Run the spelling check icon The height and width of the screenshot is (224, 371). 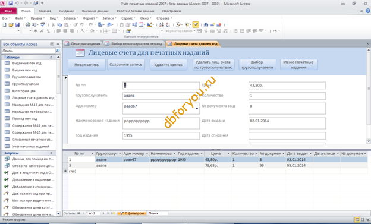click(x=43, y=24)
